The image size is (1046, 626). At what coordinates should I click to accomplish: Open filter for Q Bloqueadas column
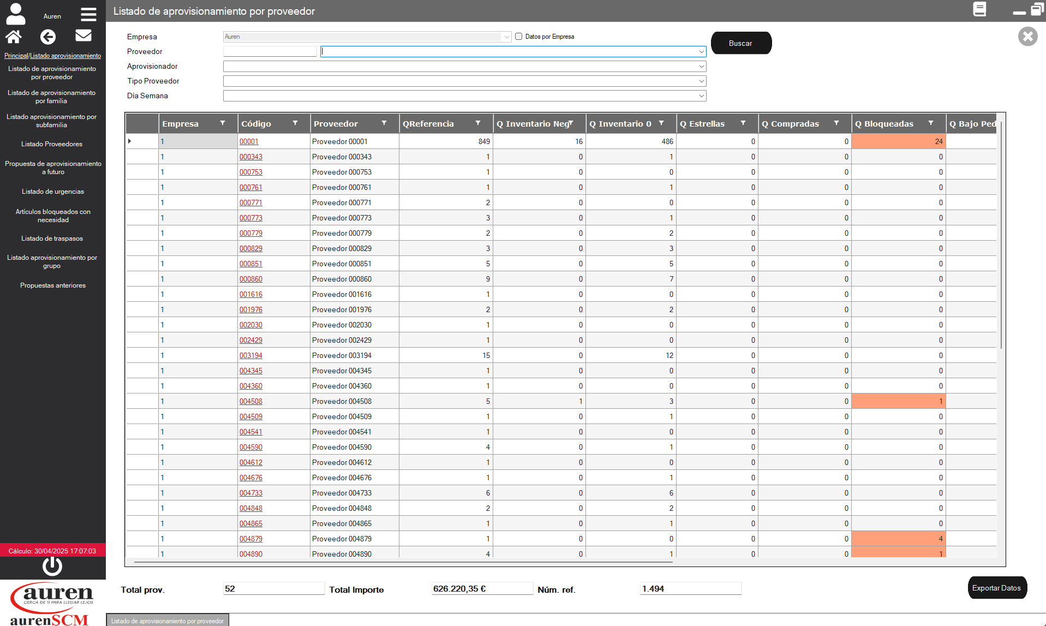coord(931,123)
